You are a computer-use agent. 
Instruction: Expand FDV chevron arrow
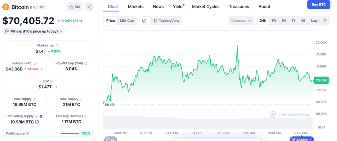56,87
